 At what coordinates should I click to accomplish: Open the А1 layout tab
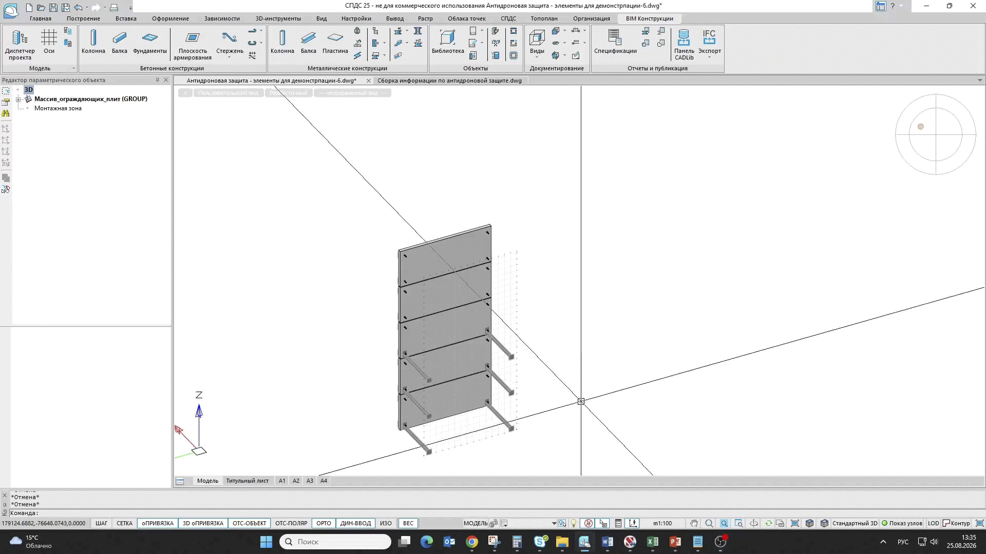(282, 481)
